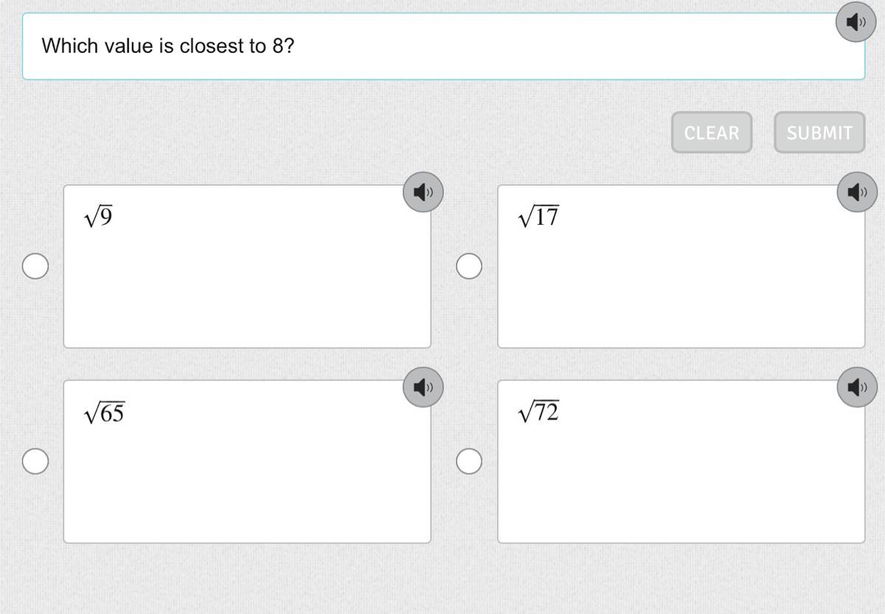Image resolution: width=885 pixels, height=614 pixels.
Task: Choose the √65 radio button
Action: [x=35, y=461]
